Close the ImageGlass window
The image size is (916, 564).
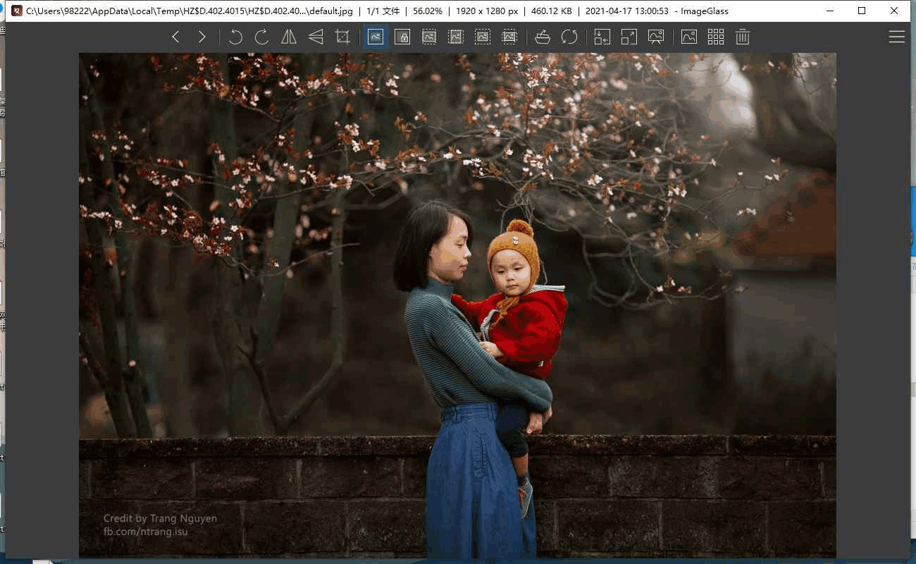(894, 11)
